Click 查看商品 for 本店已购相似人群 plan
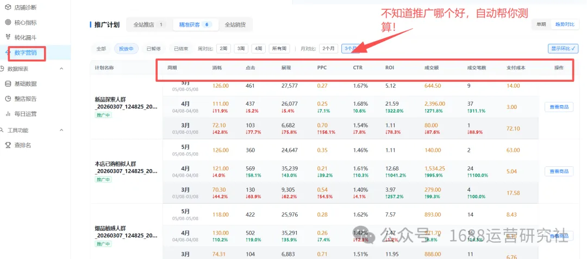Image resolution: width=587 pixels, height=259 pixels. (x=559, y=171)
